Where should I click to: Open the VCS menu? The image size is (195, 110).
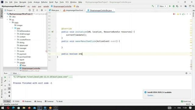pyautogui.click(x=67, y=2)
